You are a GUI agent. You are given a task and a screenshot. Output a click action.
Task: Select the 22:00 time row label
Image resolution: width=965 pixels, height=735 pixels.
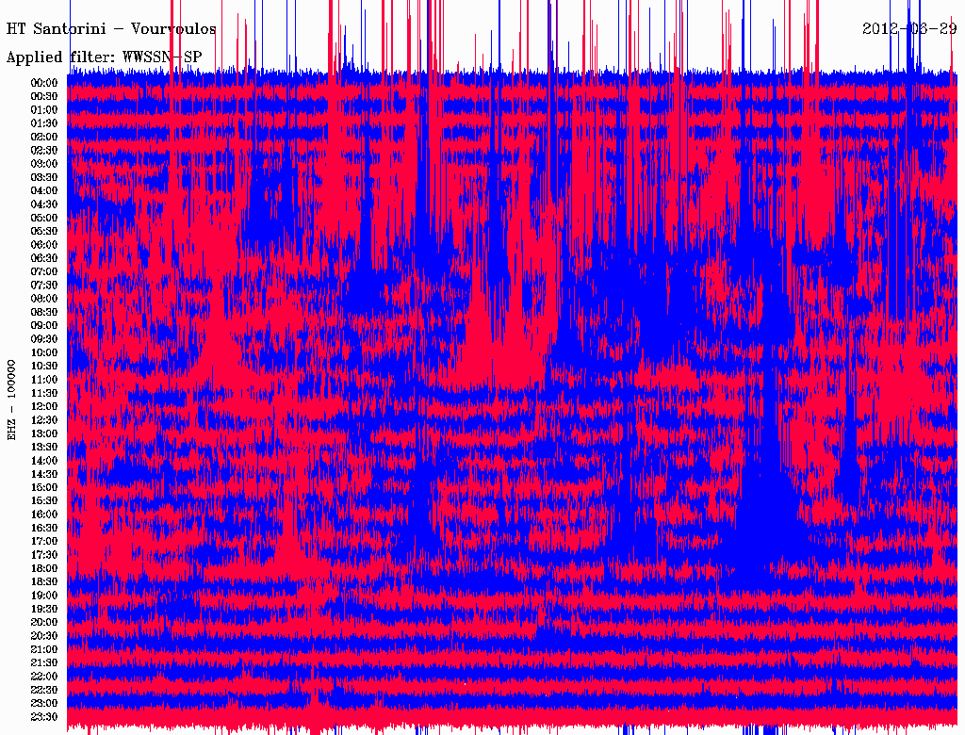44,677
